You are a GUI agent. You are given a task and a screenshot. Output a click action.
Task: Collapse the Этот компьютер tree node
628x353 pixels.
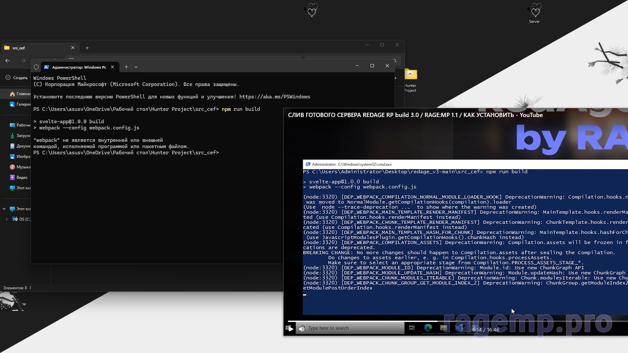(4, 209)
